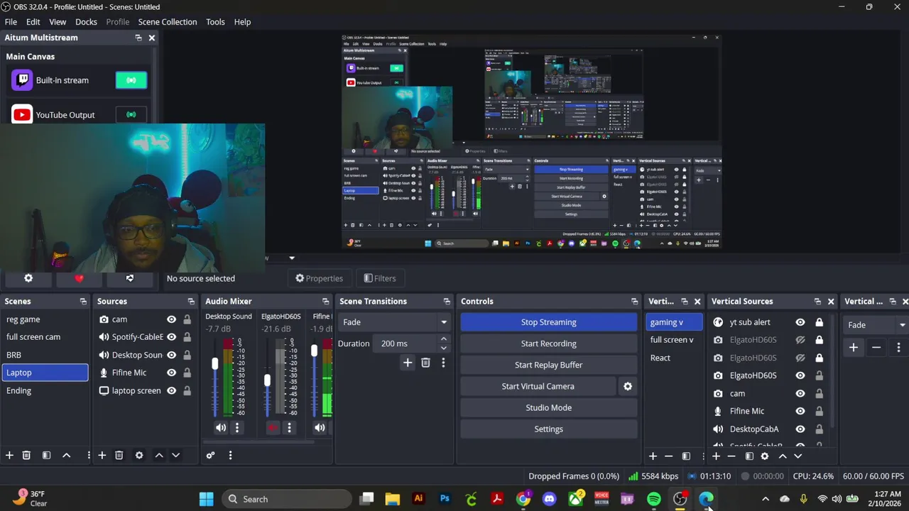909x511 pixels.
Task: Move scene up in Scenes panel
Action: click(x=67, y=455)
